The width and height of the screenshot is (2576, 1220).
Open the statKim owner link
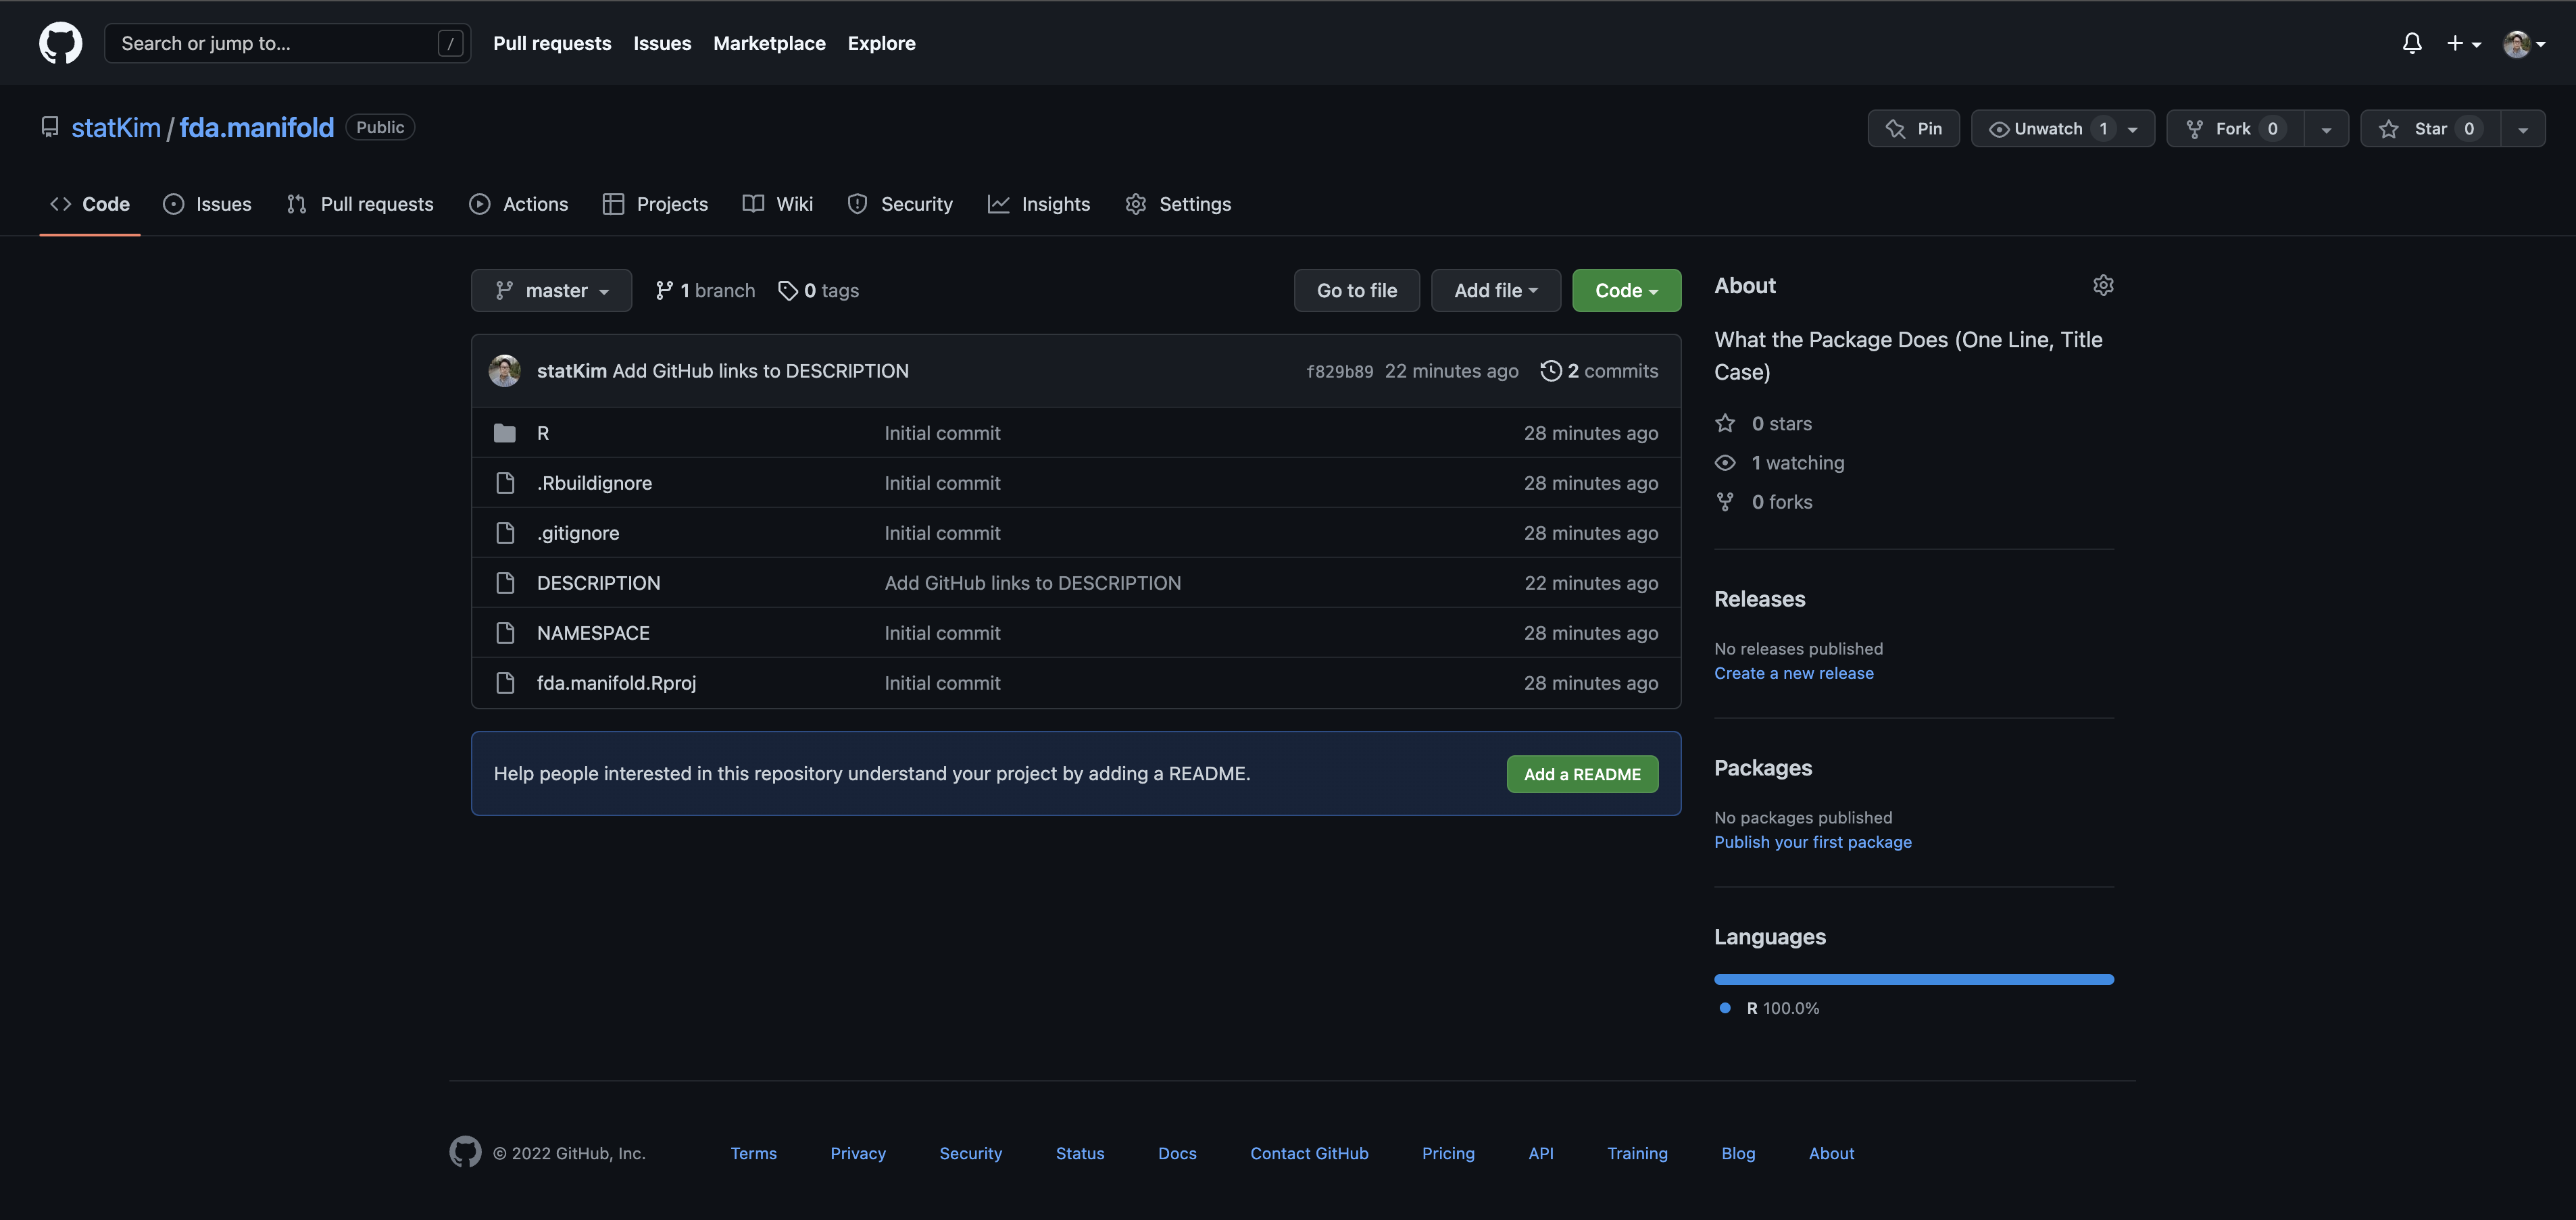[x=116, y=128]
